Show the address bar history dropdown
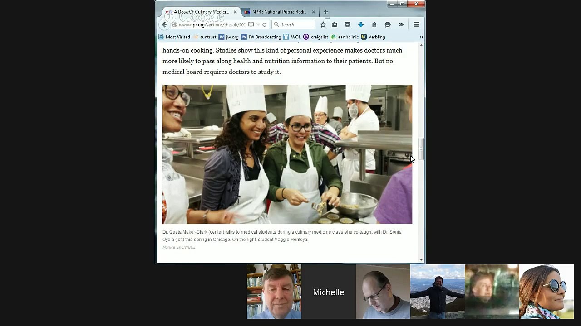This screenshot has height=326, width=581. point(258,25)
